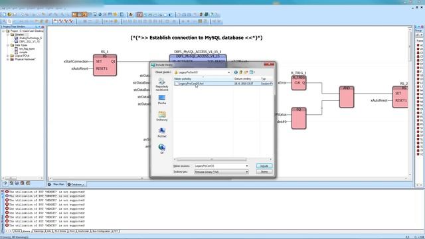Sort by Typ column header
The width and height of the screenshot is (425, 239).
pos(266,79)
